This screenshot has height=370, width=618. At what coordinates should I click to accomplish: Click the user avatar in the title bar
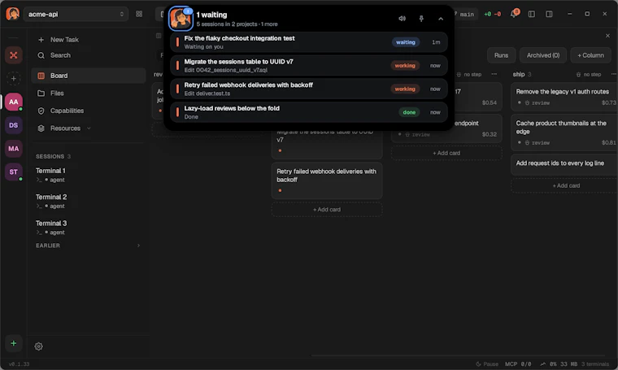click(13, 14)
